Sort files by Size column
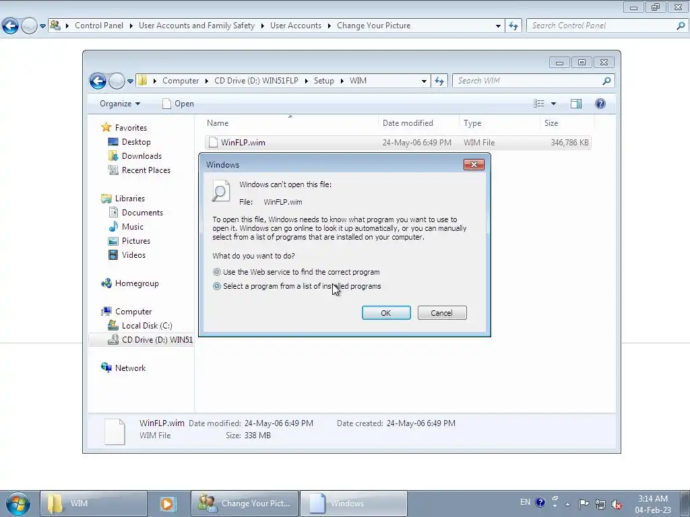This screenshot has width=690, height=517. pos(567,123)
